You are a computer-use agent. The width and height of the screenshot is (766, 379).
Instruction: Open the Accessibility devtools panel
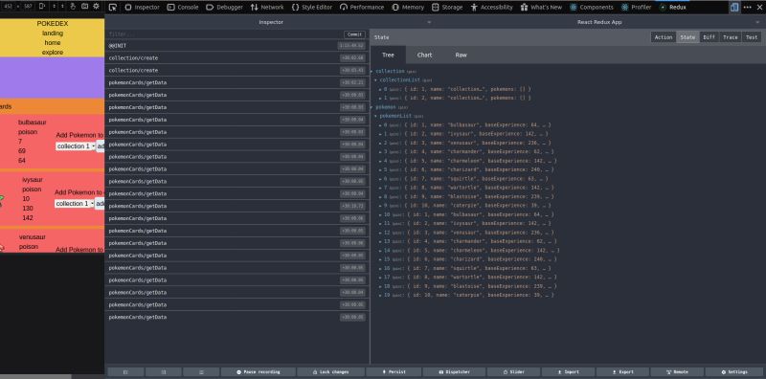(x=491, y=8)
